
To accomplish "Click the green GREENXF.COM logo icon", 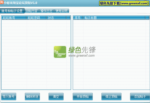I will point(60,52).
